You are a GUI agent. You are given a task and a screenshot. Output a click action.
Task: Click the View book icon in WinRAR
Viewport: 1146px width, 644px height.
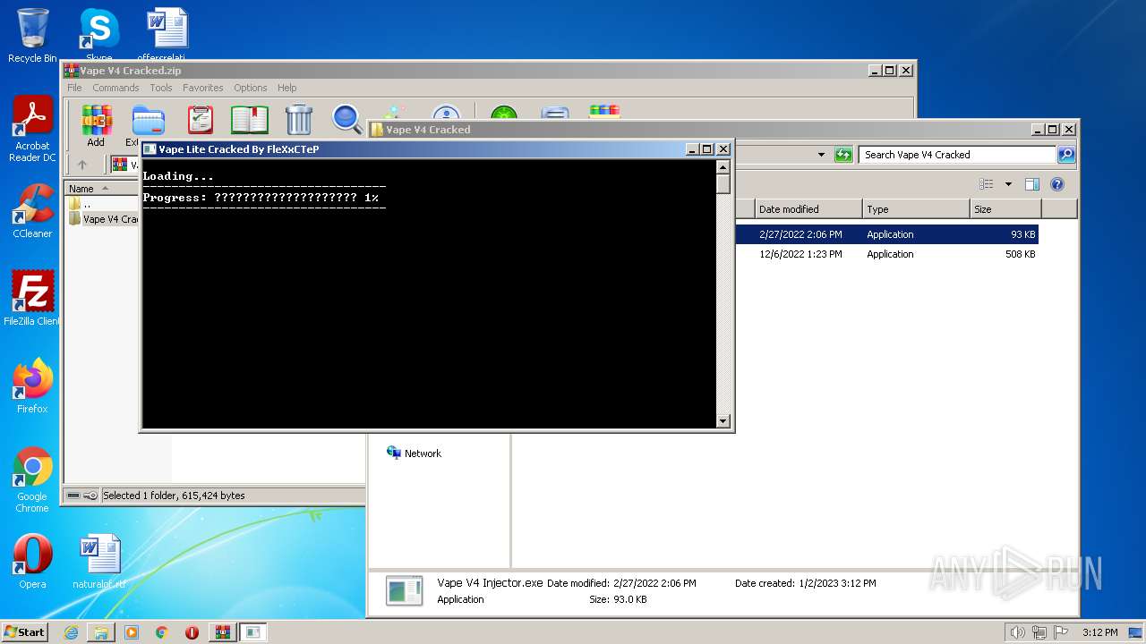pos(250,120)
